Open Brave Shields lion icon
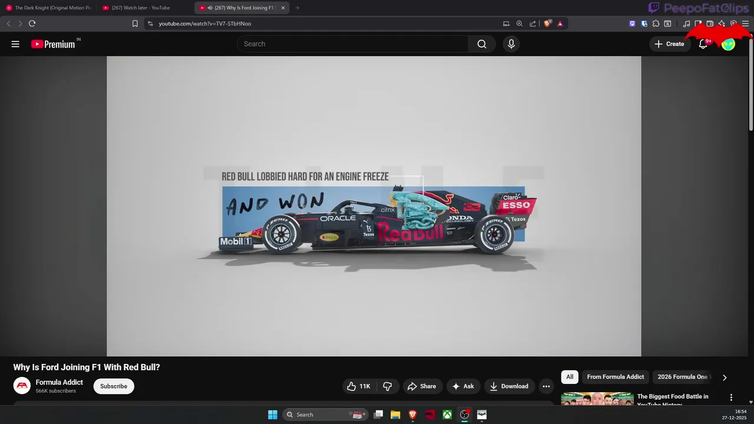 point(547,24)
